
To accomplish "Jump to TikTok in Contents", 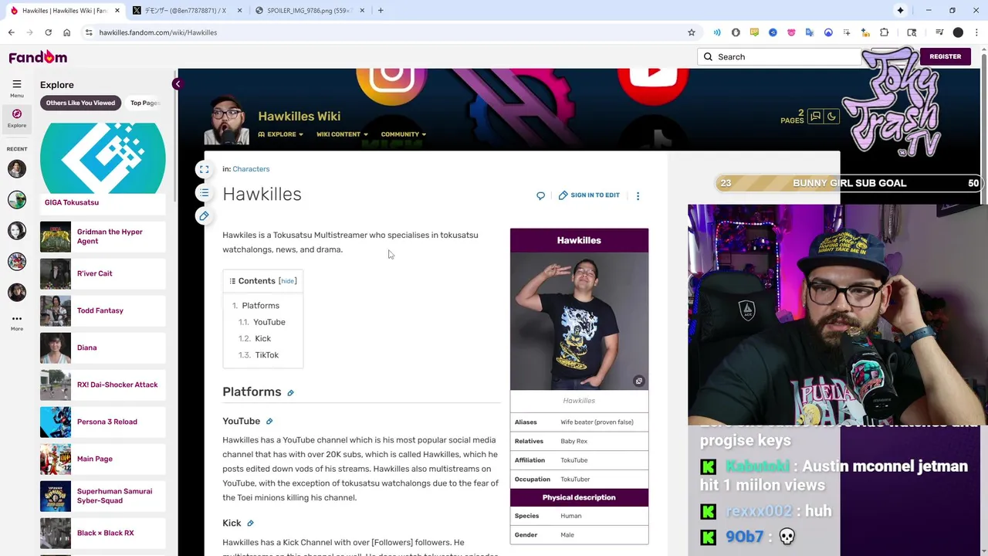I will (x=266, y=355).
